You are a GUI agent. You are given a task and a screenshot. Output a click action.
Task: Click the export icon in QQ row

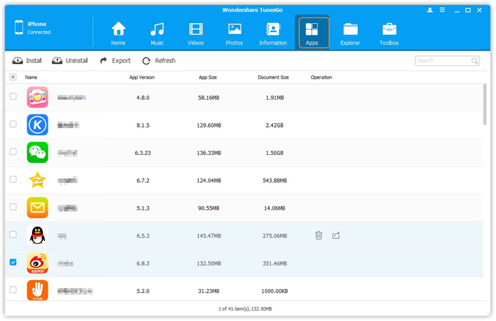tap(336, 235)
